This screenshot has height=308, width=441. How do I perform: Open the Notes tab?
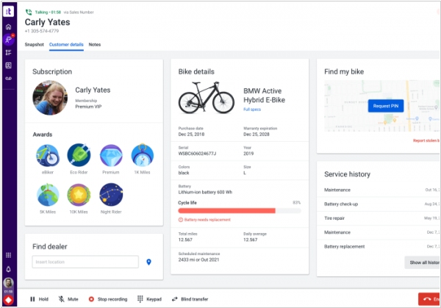click(95, 44)
